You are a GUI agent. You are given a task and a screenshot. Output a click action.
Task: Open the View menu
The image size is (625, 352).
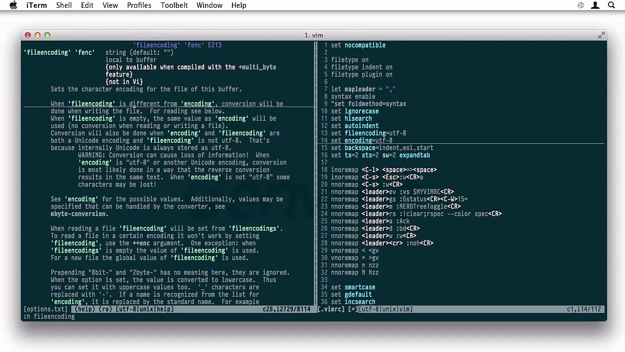pyautogui.click(x=110, y=5)
